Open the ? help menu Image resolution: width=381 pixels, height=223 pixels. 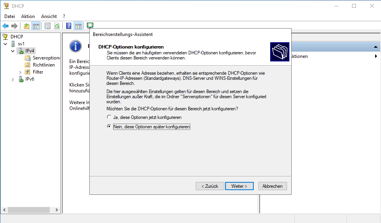64,16
